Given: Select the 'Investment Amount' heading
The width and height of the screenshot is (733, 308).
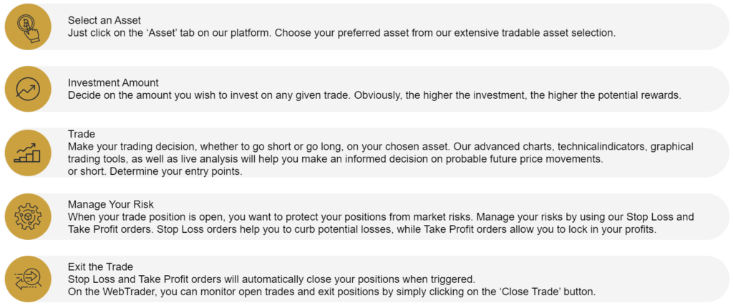Looking at the screenshot, I should tap(113, 83).
